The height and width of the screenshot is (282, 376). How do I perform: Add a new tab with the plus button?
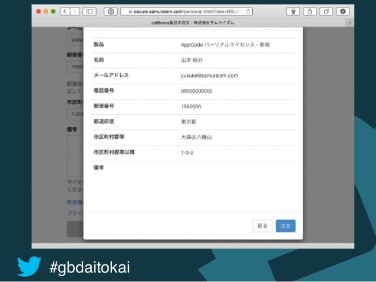point(350,23)
